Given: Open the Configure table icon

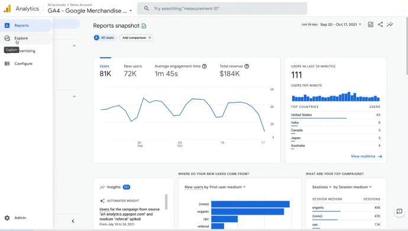Looking at the screenshot, I should coord(7,64).
